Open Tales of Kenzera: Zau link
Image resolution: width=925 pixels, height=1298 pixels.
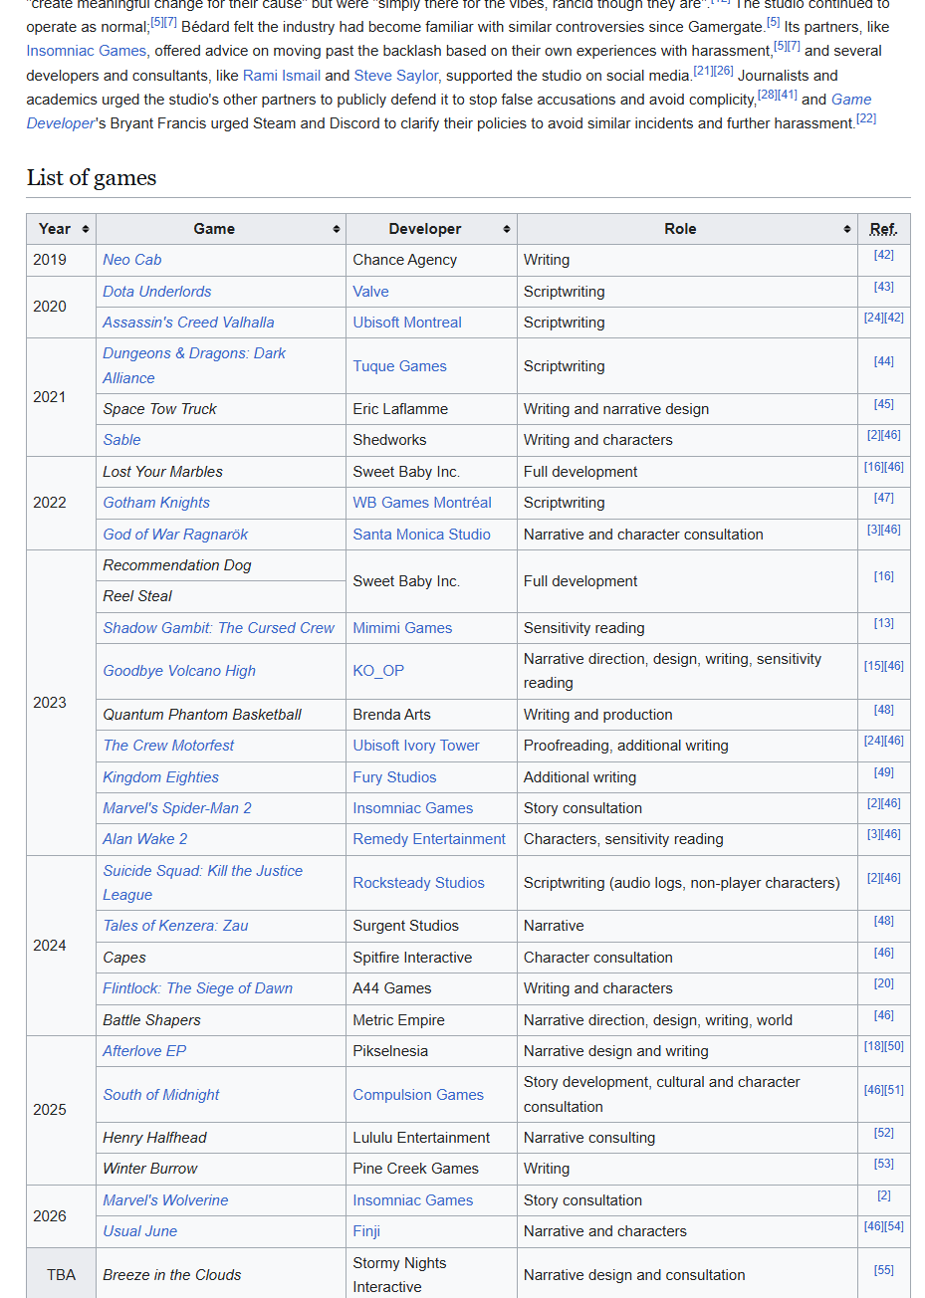pyautogui.click(x=175, y=926)
